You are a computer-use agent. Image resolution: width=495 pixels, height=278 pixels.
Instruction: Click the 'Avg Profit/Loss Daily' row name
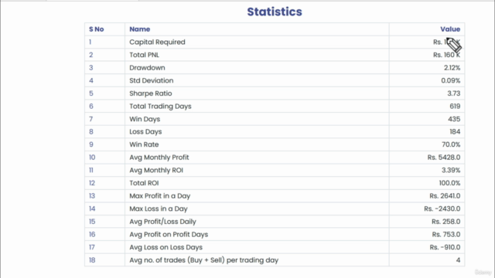click(x=162, y=222)
